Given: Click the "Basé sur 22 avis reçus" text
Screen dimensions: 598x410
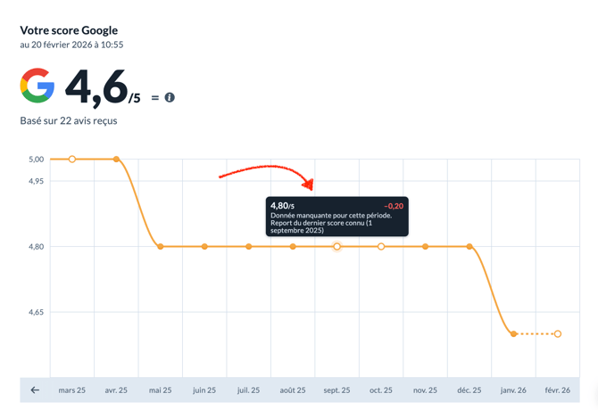Looking at the screenshot, I should point(69,120).
